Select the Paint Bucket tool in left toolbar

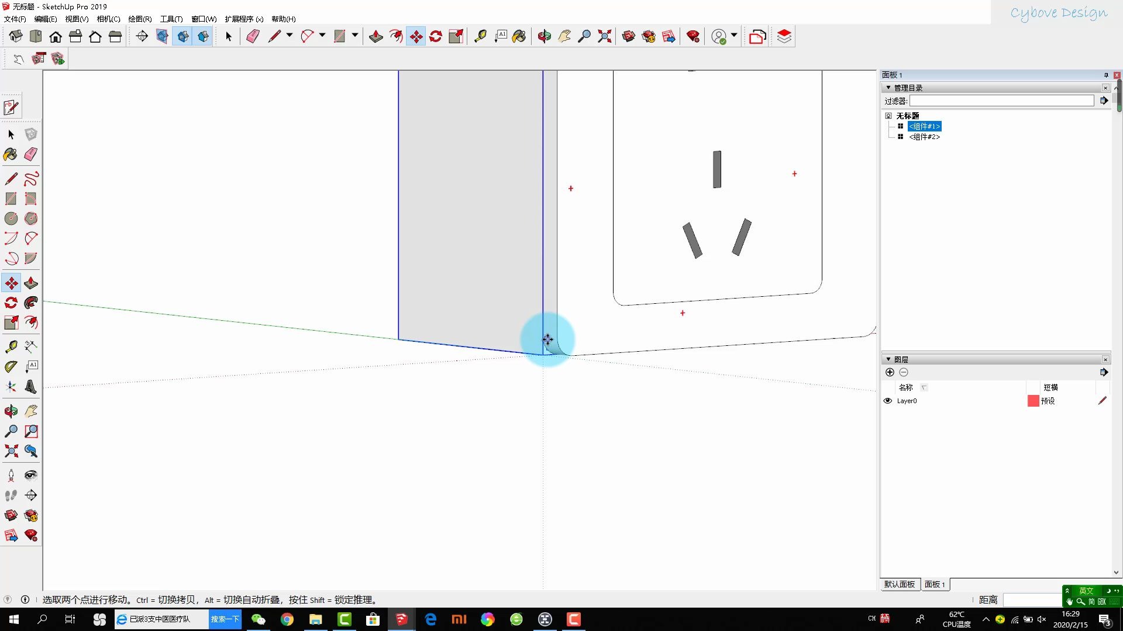(11, 154)
